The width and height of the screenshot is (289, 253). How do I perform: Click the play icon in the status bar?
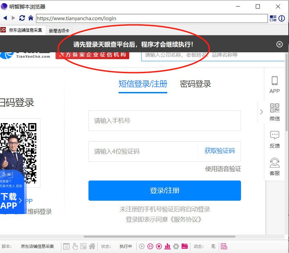142,247
